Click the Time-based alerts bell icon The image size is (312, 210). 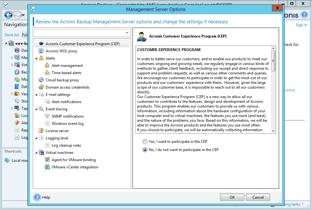coord(47,73)
